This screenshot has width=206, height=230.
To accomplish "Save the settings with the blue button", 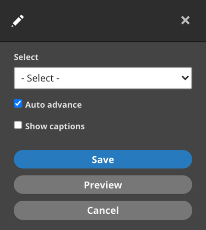I will point(103,159).
